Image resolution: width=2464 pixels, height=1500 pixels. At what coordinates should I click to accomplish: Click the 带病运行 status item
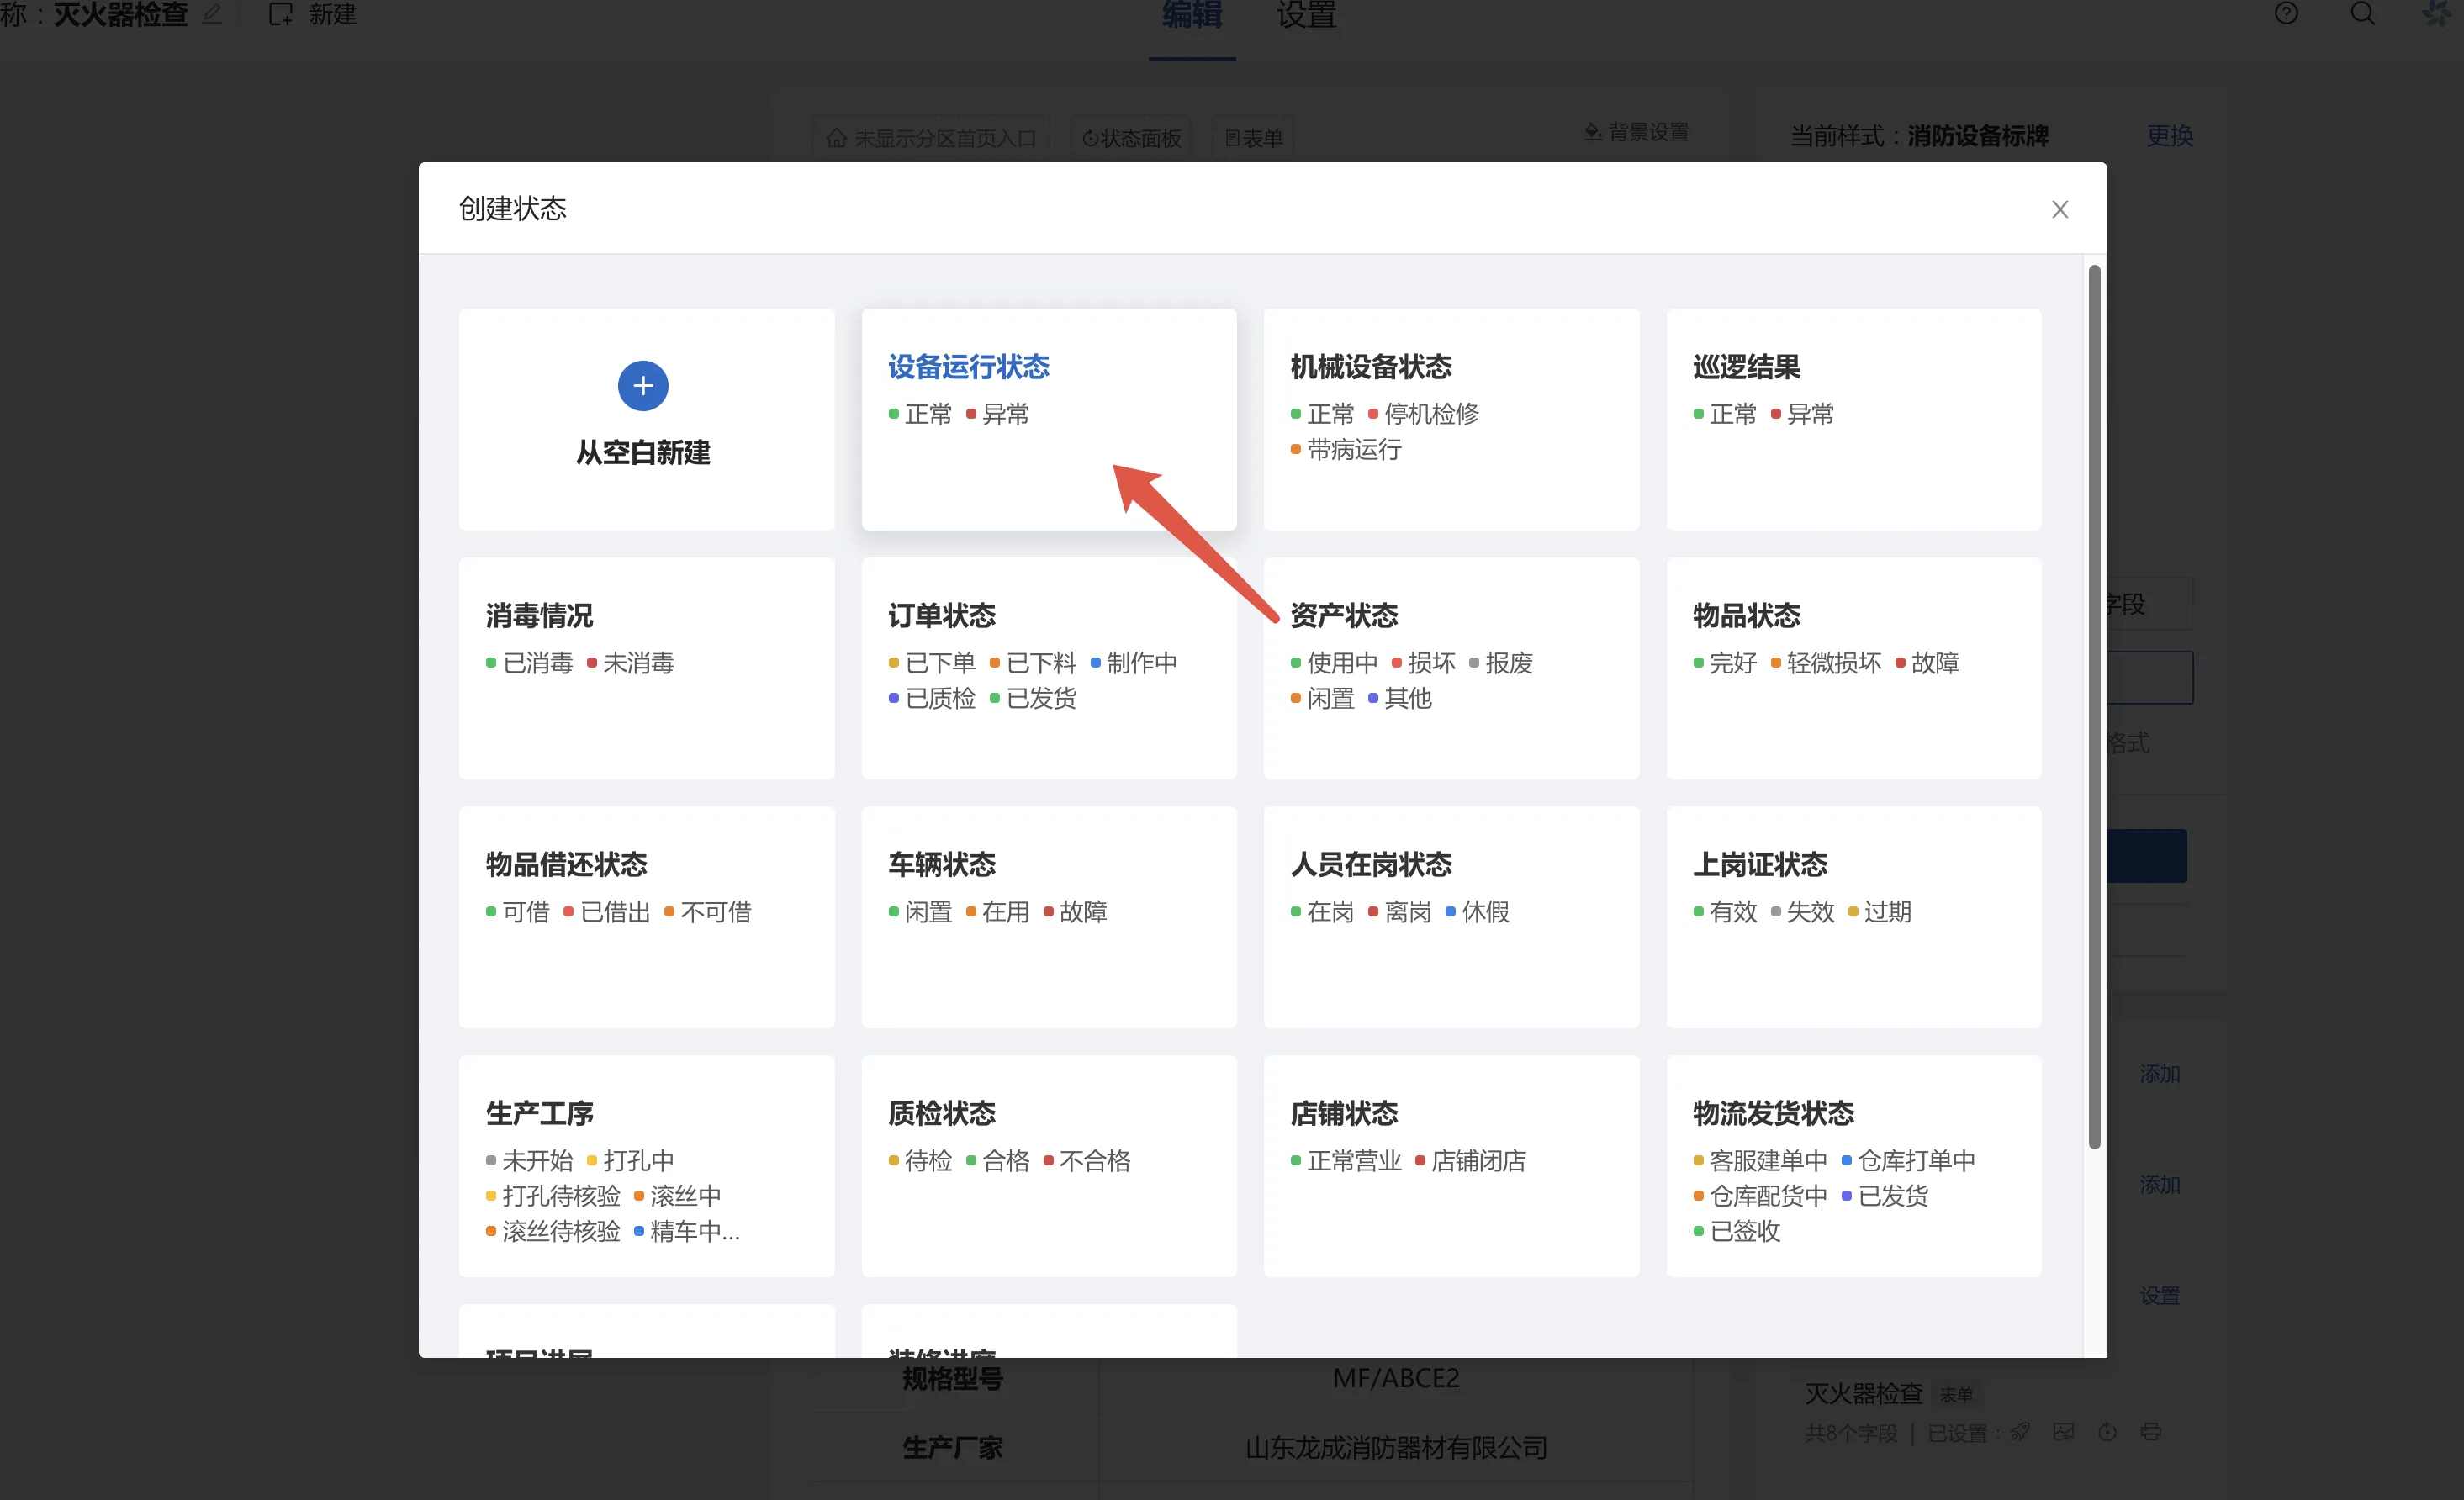pos(1346,450)
